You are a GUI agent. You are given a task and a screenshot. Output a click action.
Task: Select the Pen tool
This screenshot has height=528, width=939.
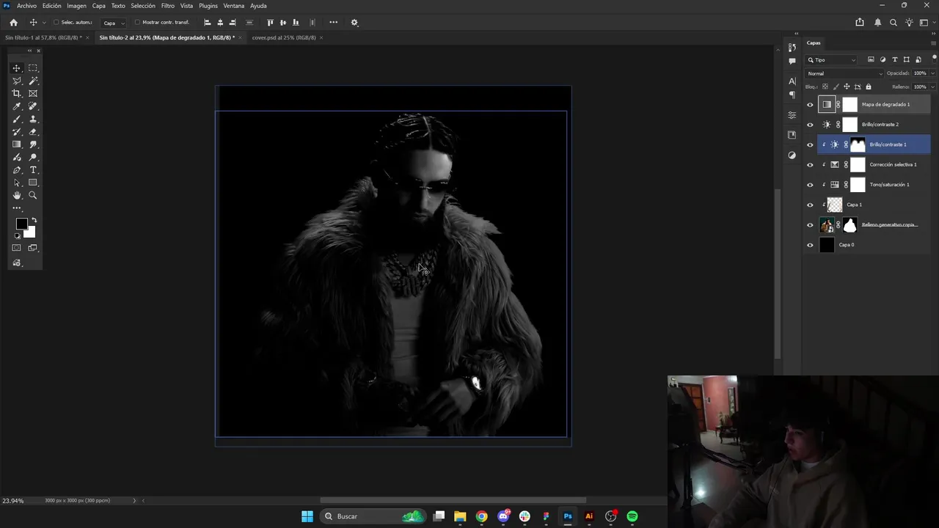17,170
